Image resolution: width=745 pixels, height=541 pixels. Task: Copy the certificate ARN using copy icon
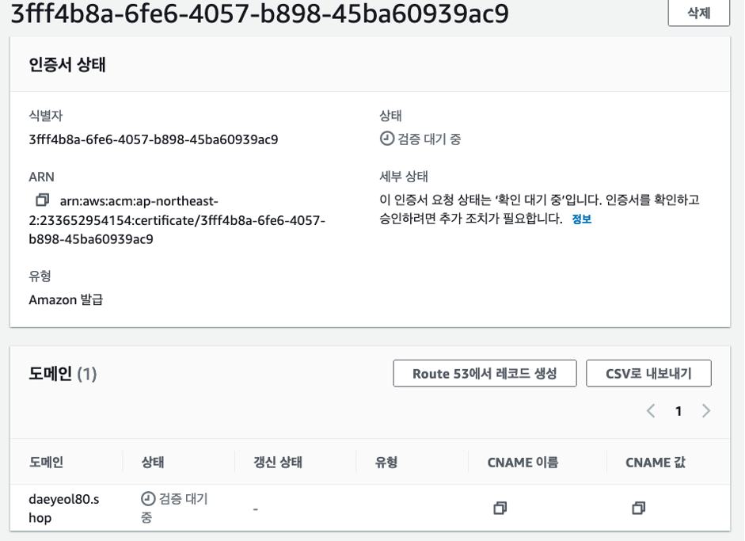click(42, 200)
